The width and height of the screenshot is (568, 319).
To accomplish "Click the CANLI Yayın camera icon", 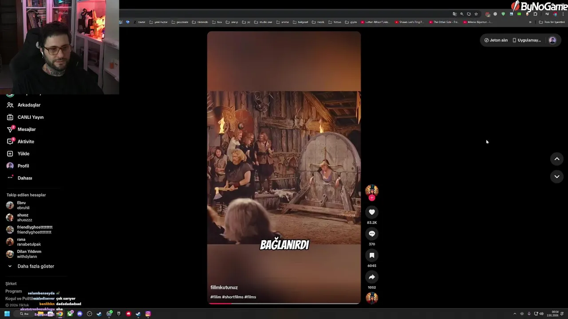I will coord(10,117).
